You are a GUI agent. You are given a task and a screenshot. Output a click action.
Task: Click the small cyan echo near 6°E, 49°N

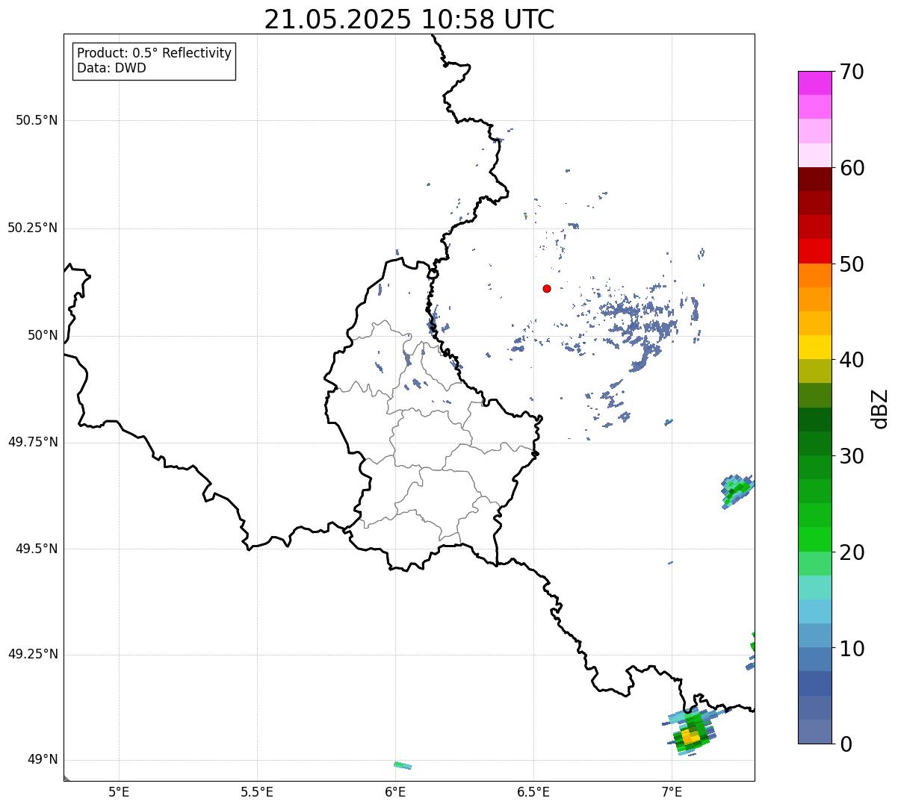pyautogui.click(x=403, y=765)
